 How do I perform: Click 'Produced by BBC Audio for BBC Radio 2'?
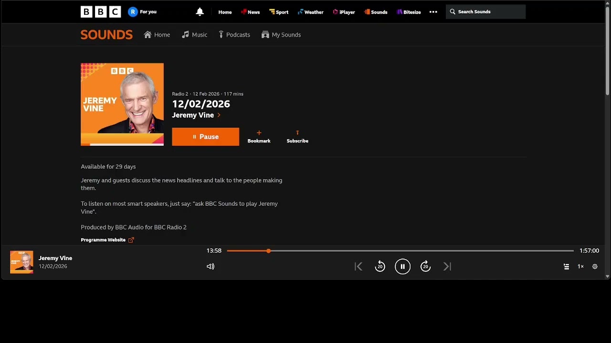134,227
